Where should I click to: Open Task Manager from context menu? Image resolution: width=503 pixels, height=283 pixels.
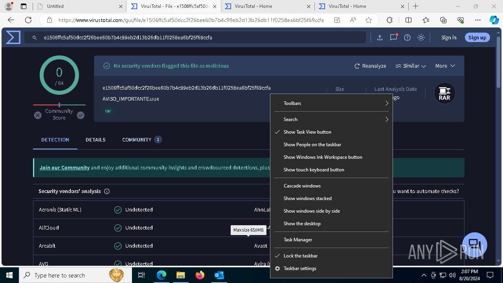[x=331, y=240]
